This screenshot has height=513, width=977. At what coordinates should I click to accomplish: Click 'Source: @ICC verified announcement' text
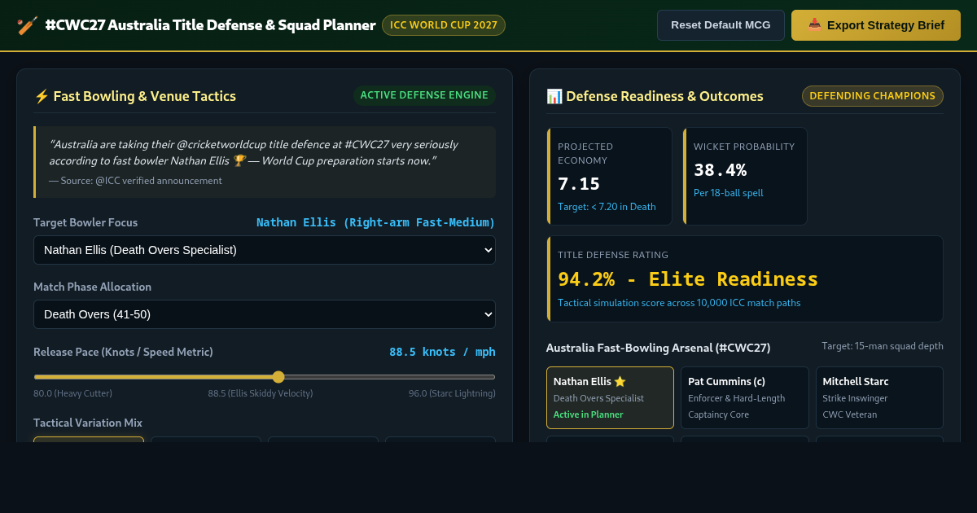point(135,181)
